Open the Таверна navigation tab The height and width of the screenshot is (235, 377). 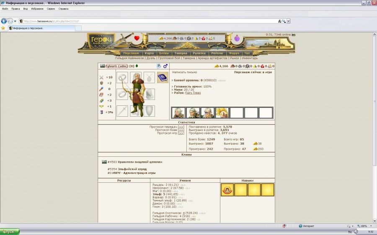tap(181, 53)
